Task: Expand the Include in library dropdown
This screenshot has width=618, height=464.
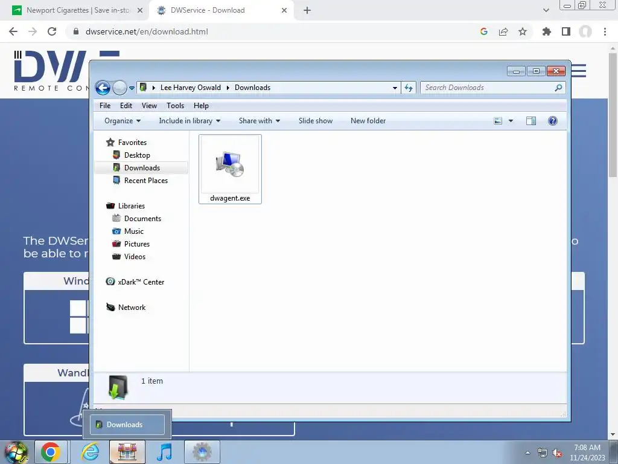Action: tap(190, 121)
